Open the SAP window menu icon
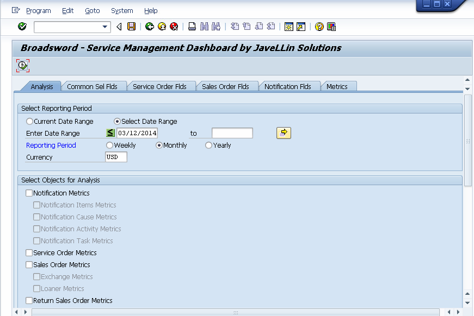The height and width of the screenshot is (316, 474). [16, 10]
